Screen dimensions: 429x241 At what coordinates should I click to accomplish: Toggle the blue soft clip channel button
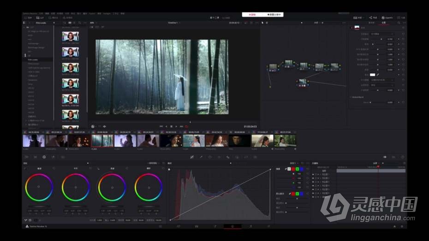[x=302, y=194]
